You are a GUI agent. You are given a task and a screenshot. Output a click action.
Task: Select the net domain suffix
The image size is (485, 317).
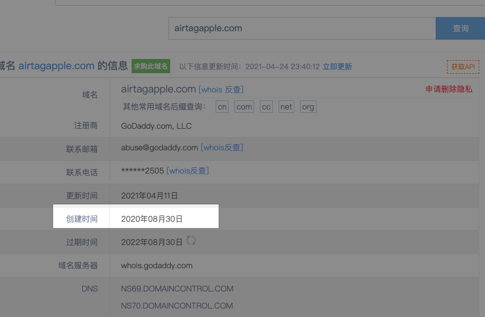click(286, 107)
